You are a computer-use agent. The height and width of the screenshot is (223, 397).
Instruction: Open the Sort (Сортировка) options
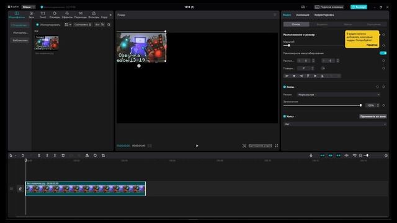coord(83,25)
